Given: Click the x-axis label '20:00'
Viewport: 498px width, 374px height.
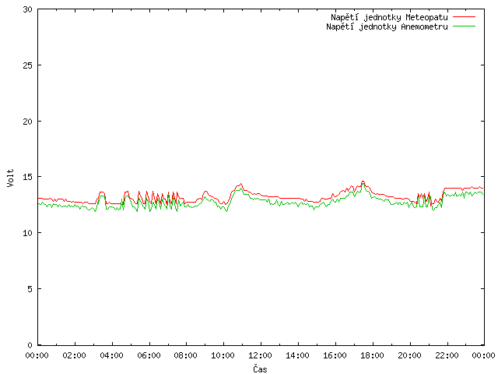Looking at the screenshot, I should (x=409, y=355).
